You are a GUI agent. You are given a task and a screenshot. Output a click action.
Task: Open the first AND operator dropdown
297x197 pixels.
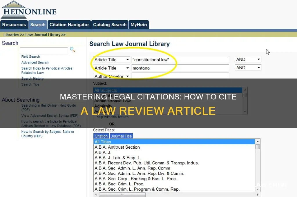(x=248, y=59)
